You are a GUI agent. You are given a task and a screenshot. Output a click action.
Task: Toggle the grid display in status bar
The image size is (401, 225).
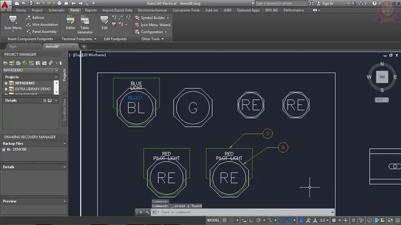coord(224,220)
